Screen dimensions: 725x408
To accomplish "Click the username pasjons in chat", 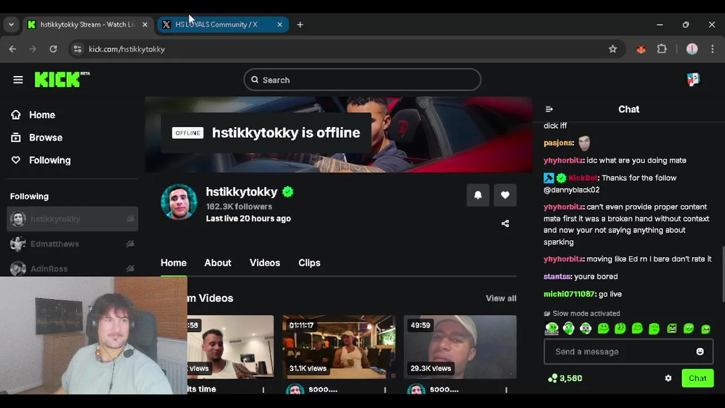I will [x=559, y=143].
